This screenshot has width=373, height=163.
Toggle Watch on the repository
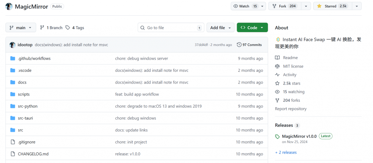pyautogui.click(x=245, y=6)
